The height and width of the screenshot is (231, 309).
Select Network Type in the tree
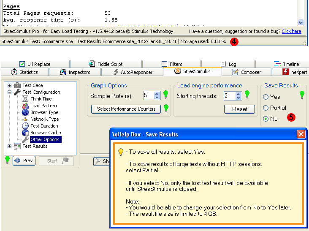(45, 119)
